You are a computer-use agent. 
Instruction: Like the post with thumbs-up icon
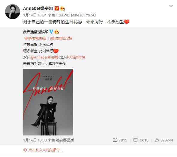click(157, 140)
